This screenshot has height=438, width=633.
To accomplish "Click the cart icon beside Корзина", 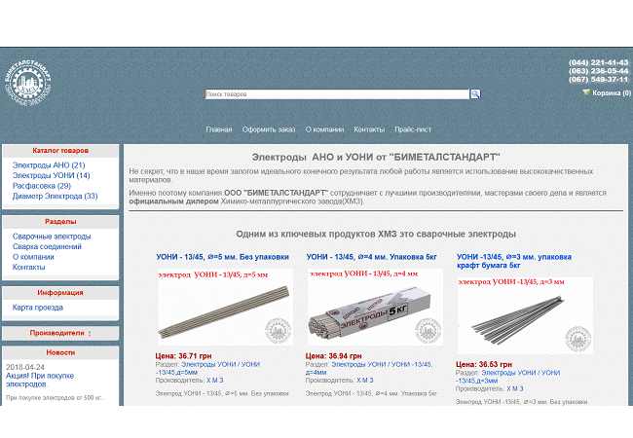I will tap(586, 92).
